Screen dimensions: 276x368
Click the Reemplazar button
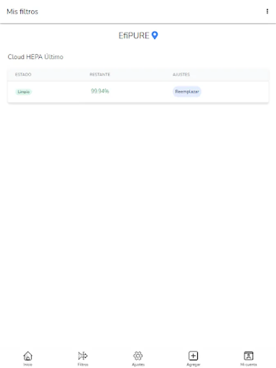point(187,92)
